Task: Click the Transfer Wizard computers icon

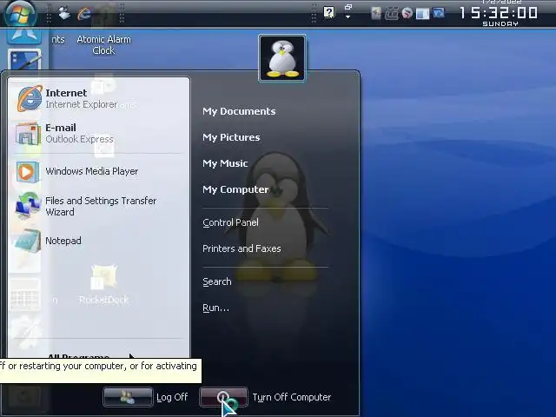Action: click(x=28, y=206)
